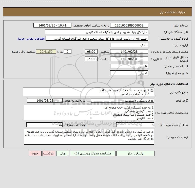Open 'اطلاعات تماس خریدار' link
Screen dimensions: 195x188
(31, 39)
